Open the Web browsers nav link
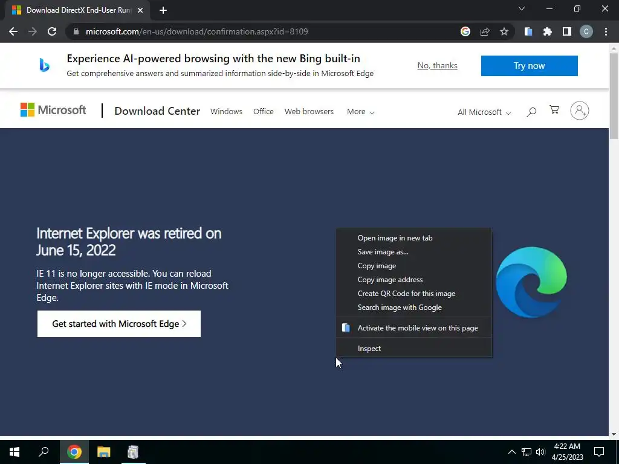This screenshot has width=619, height=464. (309, 111)
